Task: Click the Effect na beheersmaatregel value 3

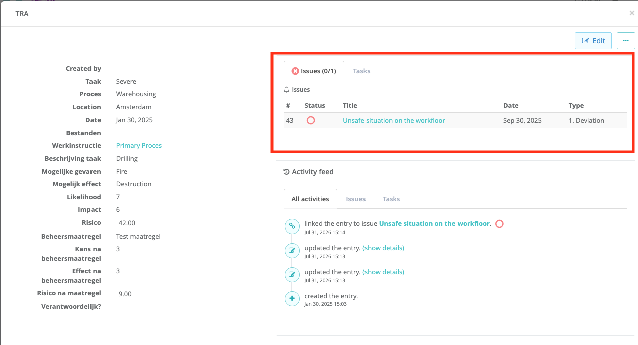Action: 118,271
